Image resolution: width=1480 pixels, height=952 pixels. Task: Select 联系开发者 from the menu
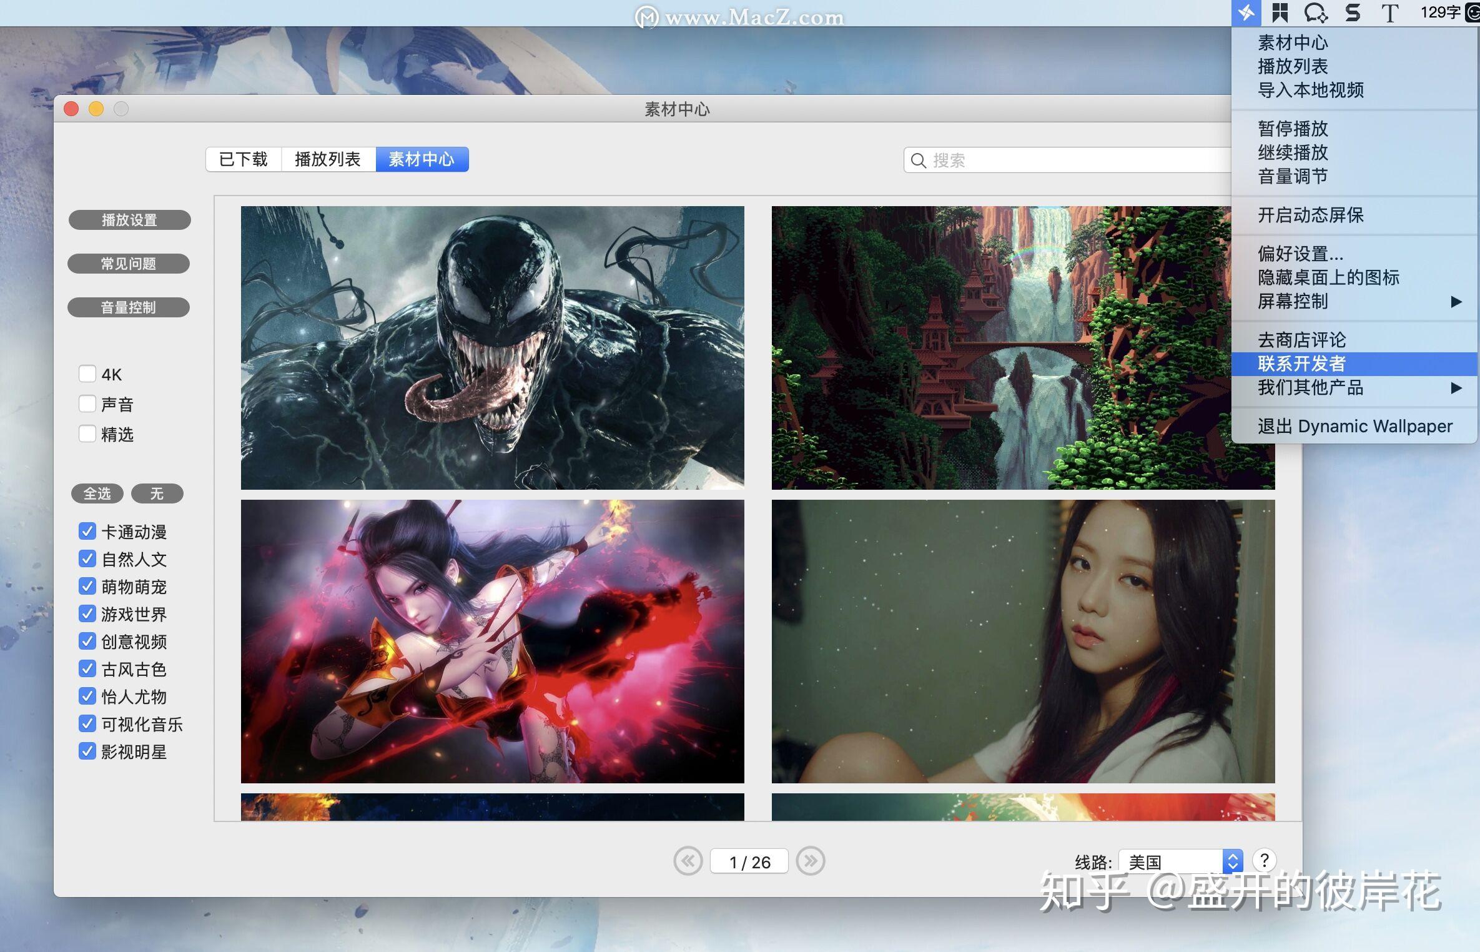pyautogui.click(x=1301, y=364)
